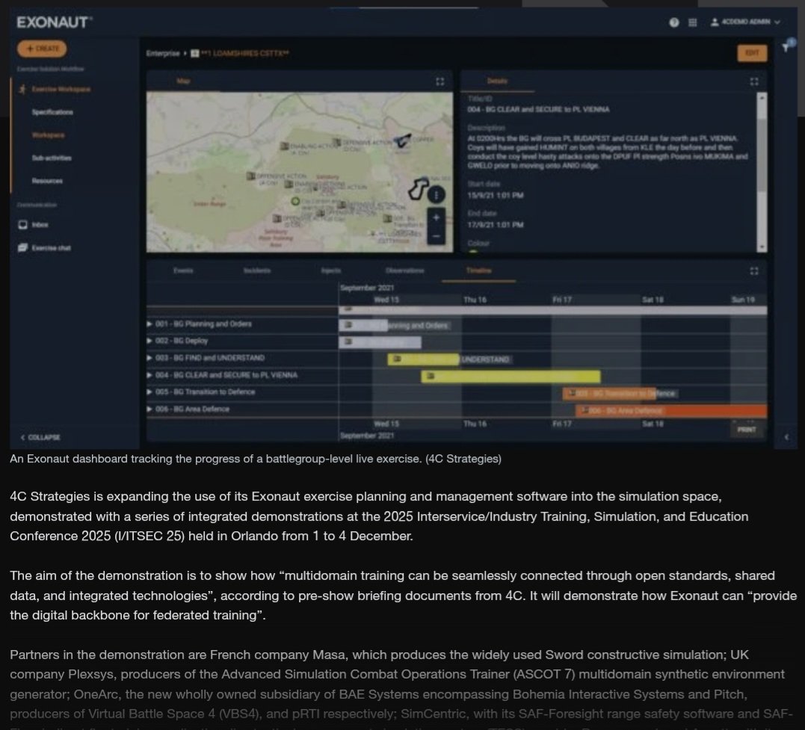Screen dimensions: 805x730
Task: Expand the Timeline panel to fullscreen
Action: coord(754,270)
